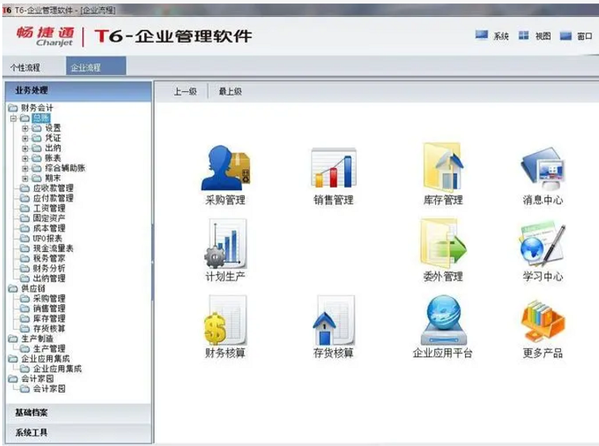Select 工资管理 in the tree
This screenshot has width=599, height=446.
click(x=49, y=208)
